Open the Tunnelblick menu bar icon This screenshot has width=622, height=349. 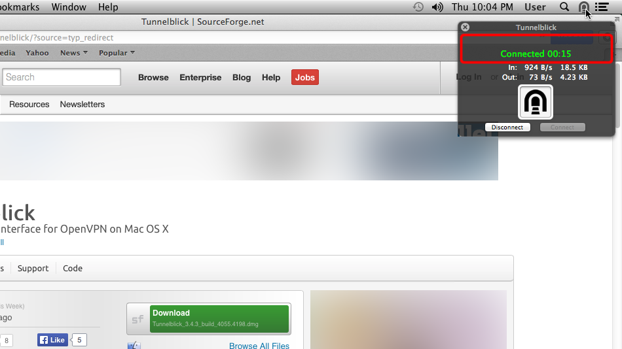[583, 7]
